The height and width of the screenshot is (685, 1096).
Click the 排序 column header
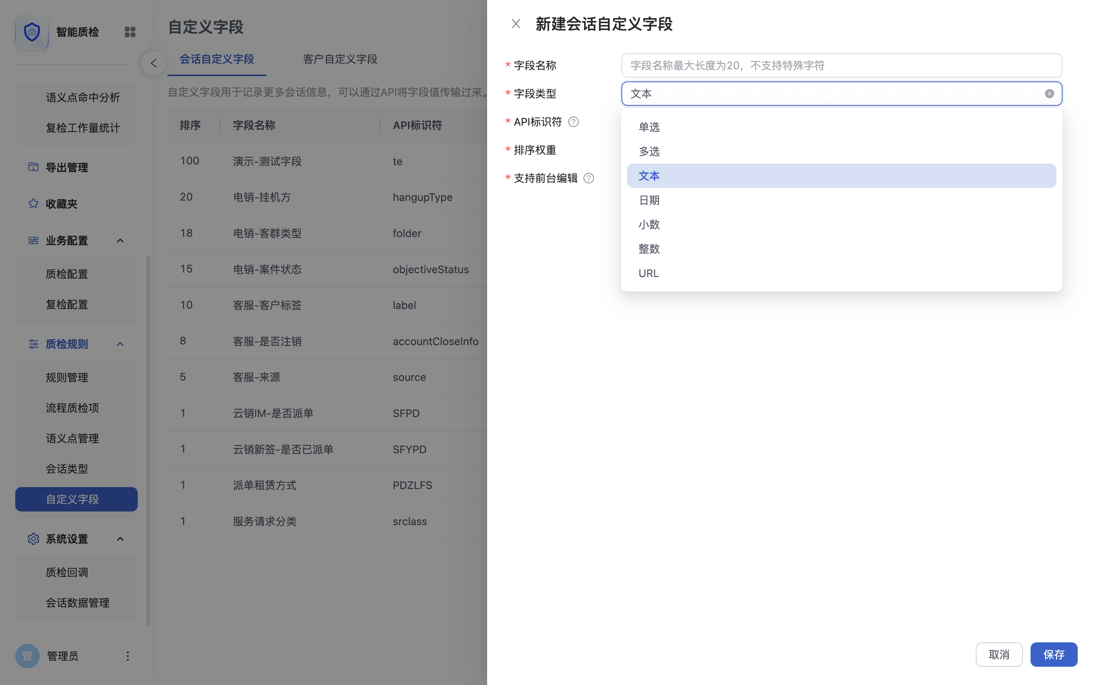point(190,125)
